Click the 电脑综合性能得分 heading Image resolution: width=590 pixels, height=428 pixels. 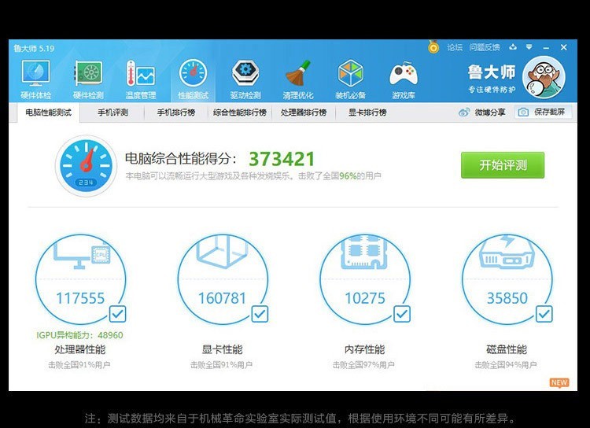click(x=181, y=158)
